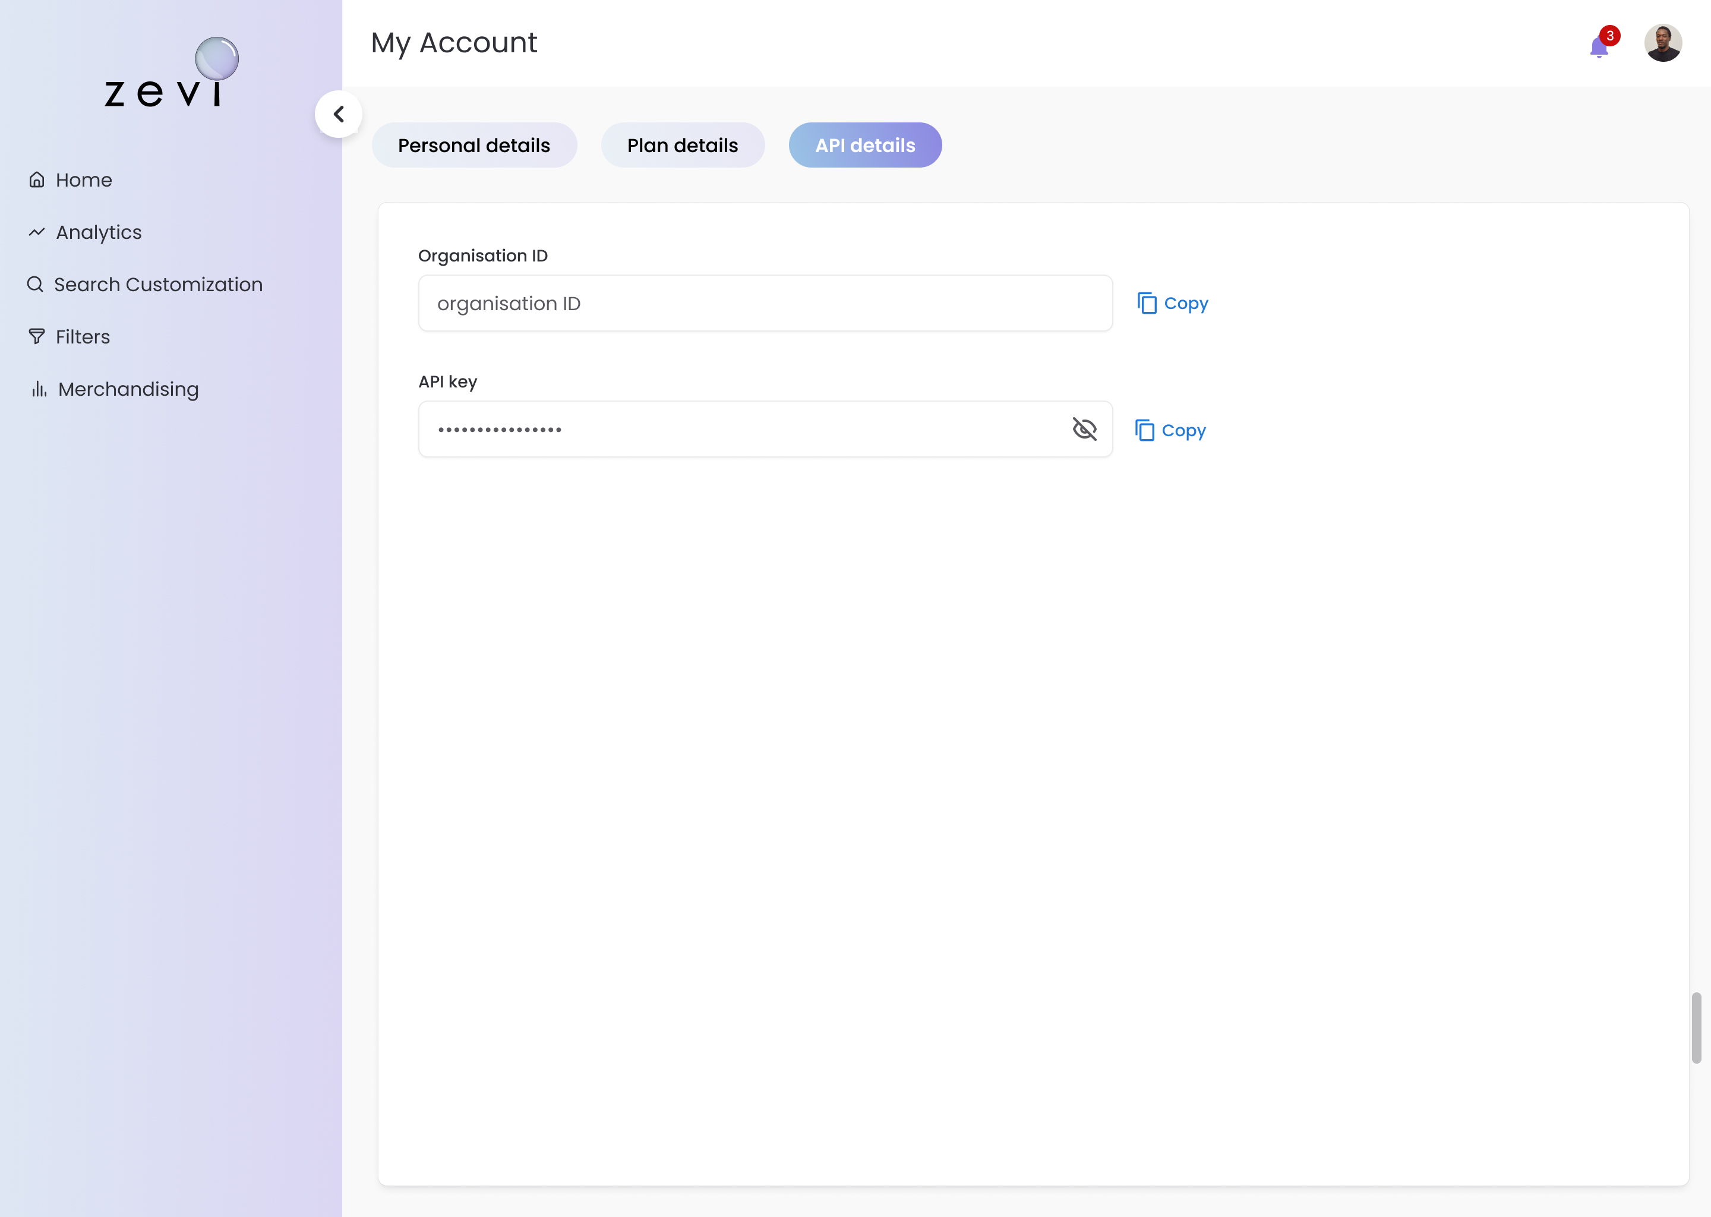Screen dimensions: 1711x1217
Task: Click the Merchandising bar chart icon
Action: pyautogui.click(x=39, y=389)
